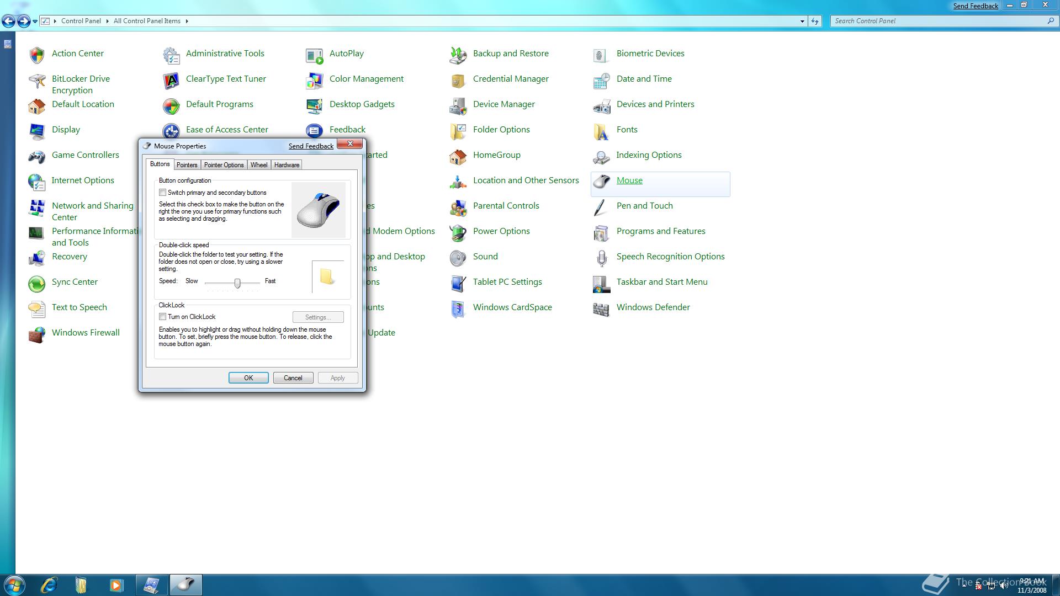
Task: Click the Fonts icon
Action: point(601,131)
